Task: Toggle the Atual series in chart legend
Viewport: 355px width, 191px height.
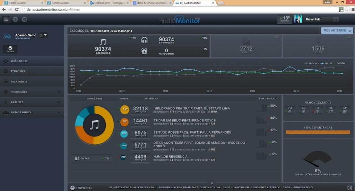Action: coord(327,63)
